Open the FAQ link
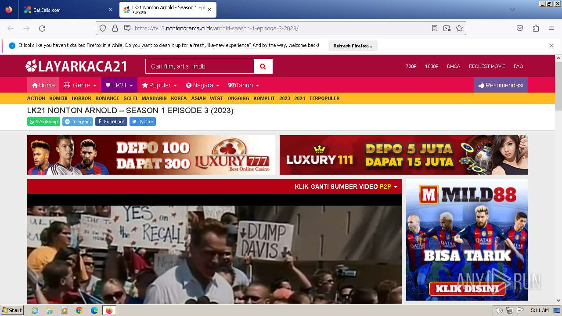This screenshot has width=562, height=316. [519, 66]
